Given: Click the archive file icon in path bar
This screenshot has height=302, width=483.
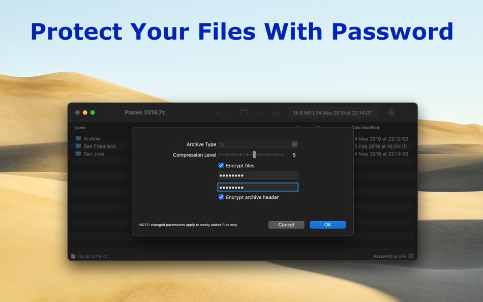Looking at the screenshot, I should click(73, 256).
